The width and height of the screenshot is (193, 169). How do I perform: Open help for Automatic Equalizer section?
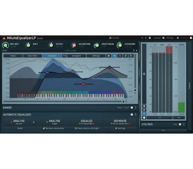pyautogui.click(x=132, y=114)
